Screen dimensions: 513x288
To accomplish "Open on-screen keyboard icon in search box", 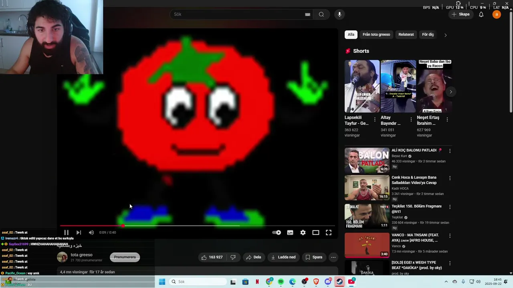I will 307,14.
